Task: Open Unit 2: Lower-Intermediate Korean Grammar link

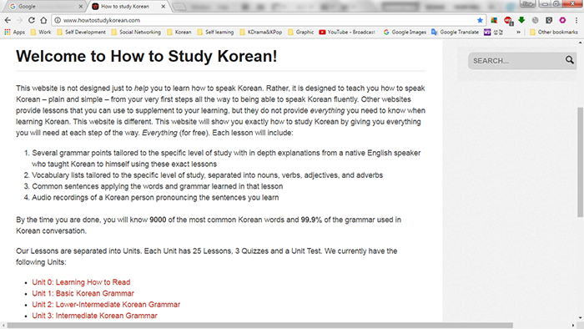Action: click(106, 305)
